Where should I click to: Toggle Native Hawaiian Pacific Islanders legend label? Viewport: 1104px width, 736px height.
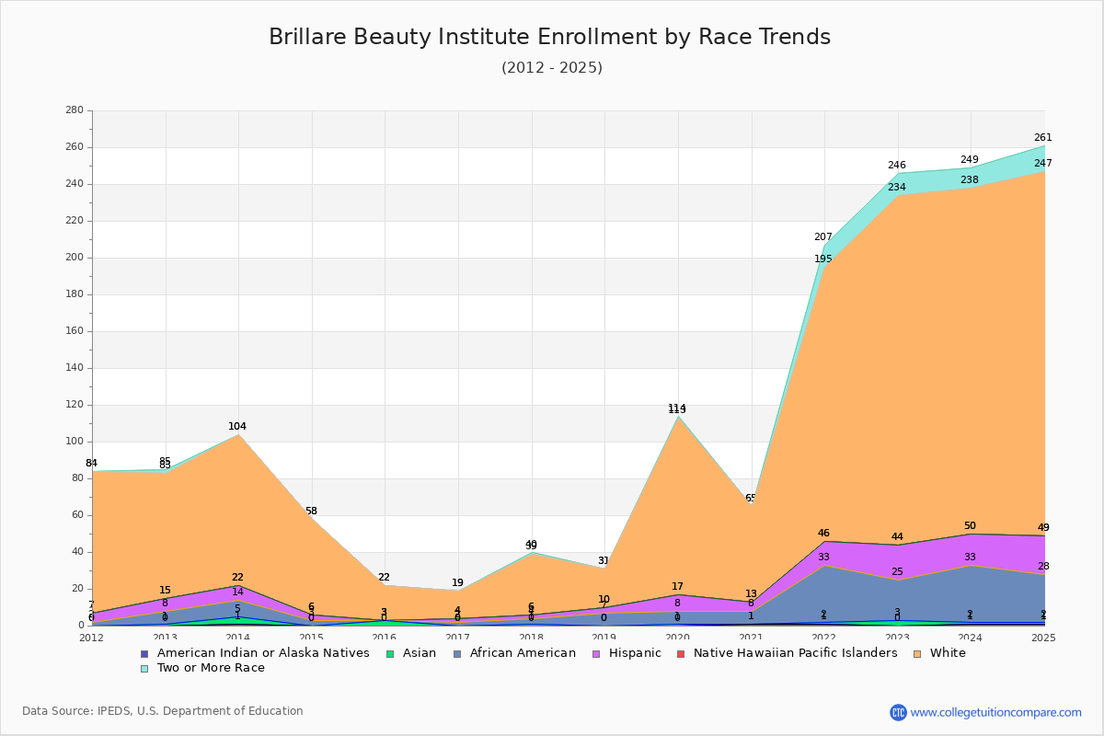[795, 653]
